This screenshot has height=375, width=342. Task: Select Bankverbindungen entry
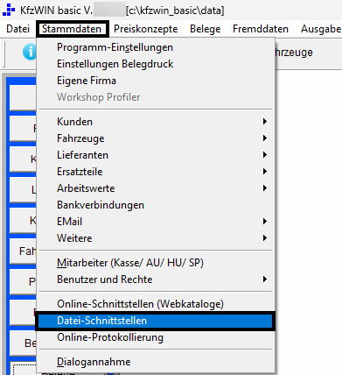pos(156,205)
